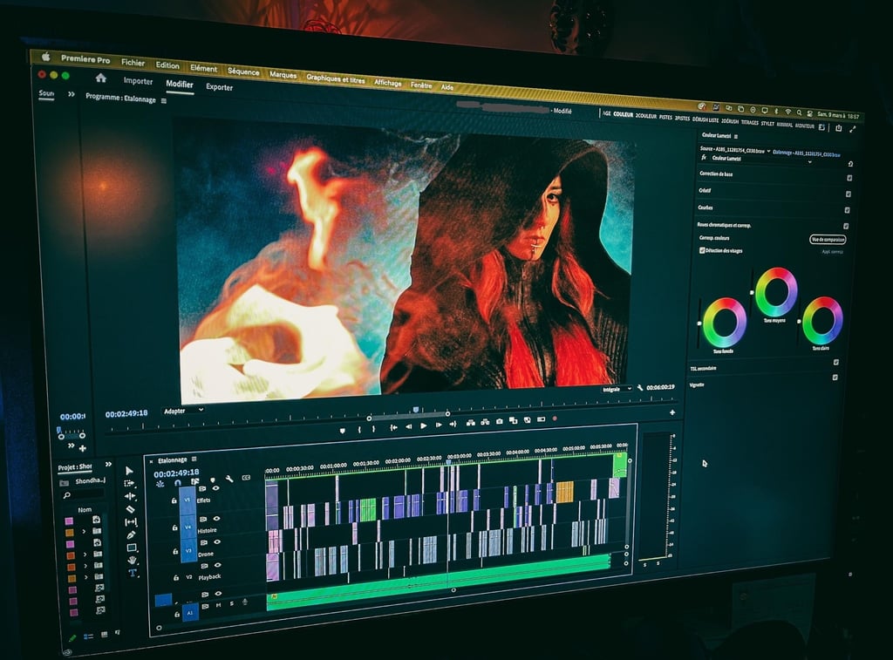Toggle Créatif section checkbox
Image resolution: width=893 pixels, height=660 pixels.
click(848, 194)
